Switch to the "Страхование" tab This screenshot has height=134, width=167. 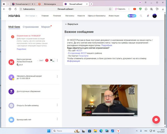click(31, 27)
